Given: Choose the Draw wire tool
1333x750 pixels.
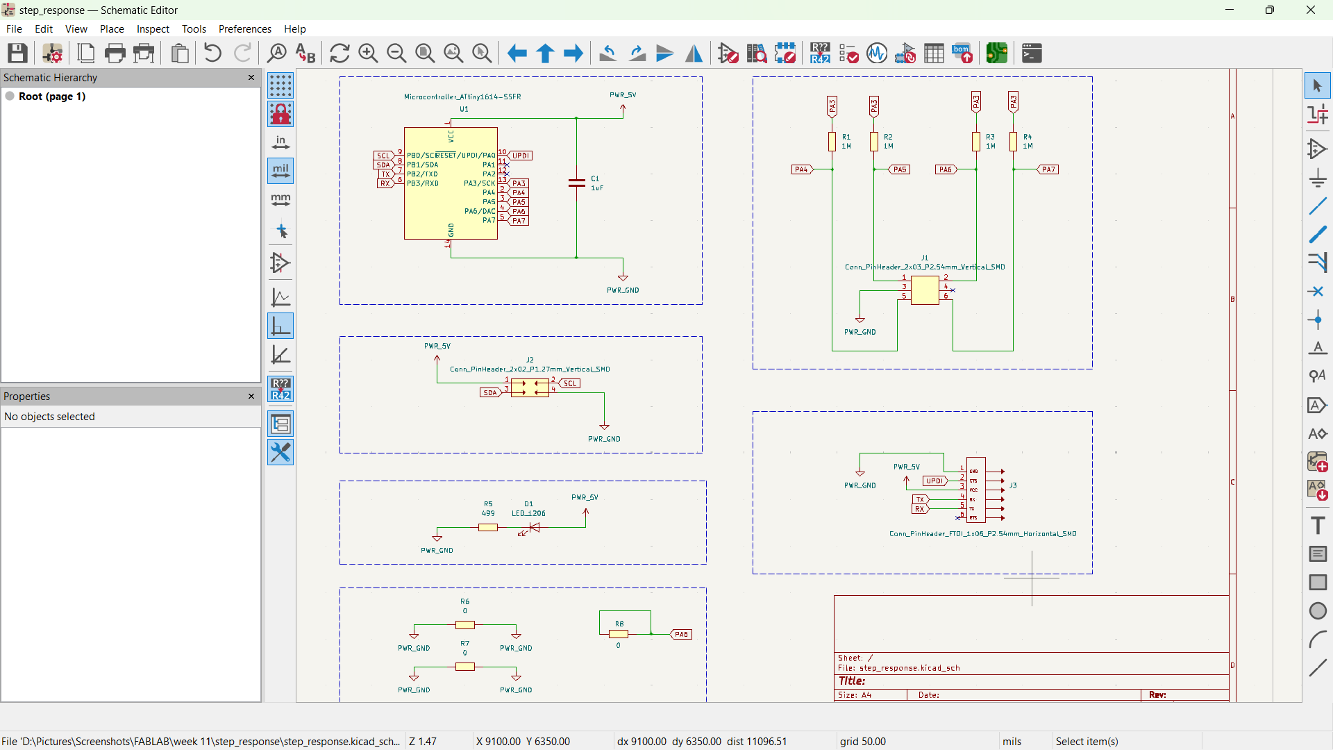Looking at the screenshot, I should 1318,206.
